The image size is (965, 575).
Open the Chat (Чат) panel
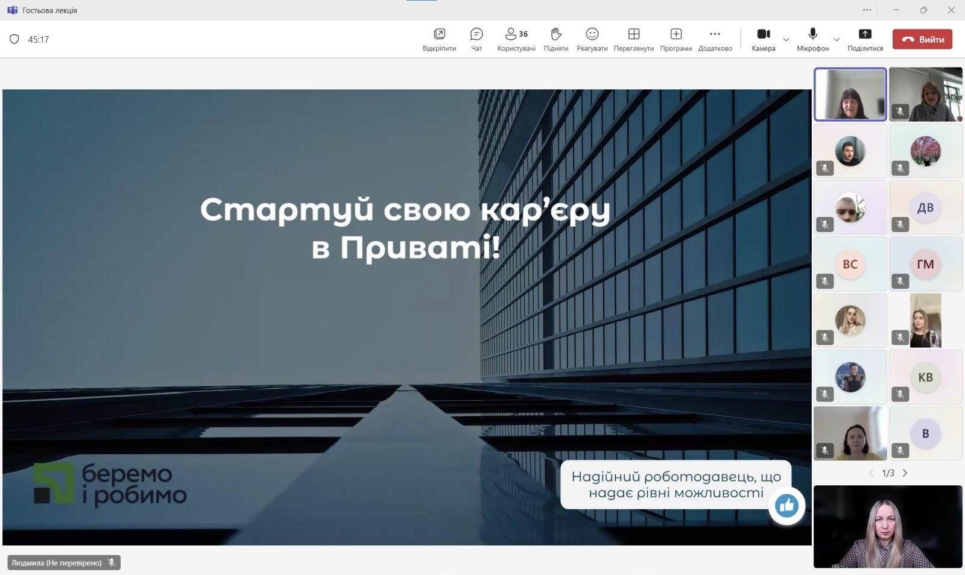pos(476,39)
